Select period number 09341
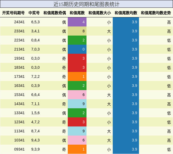Image resolution: width=173 pixels, height=154 pixels. coord(19,149)
